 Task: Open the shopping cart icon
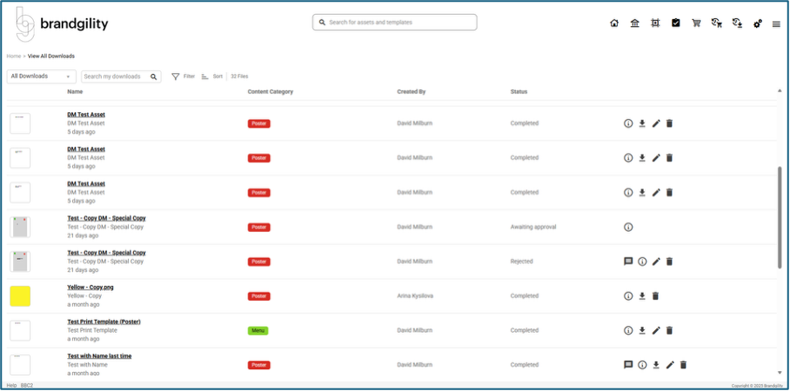tap(696, 23)
